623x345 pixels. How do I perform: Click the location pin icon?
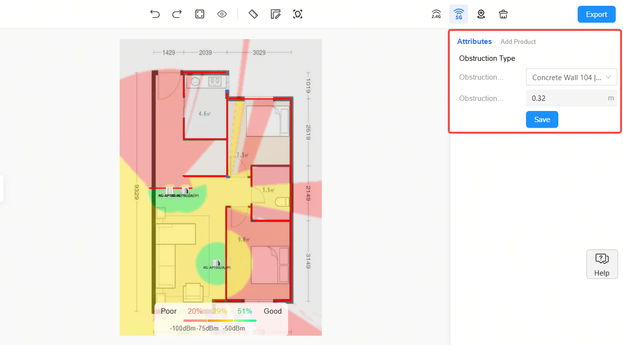point(481,14)
